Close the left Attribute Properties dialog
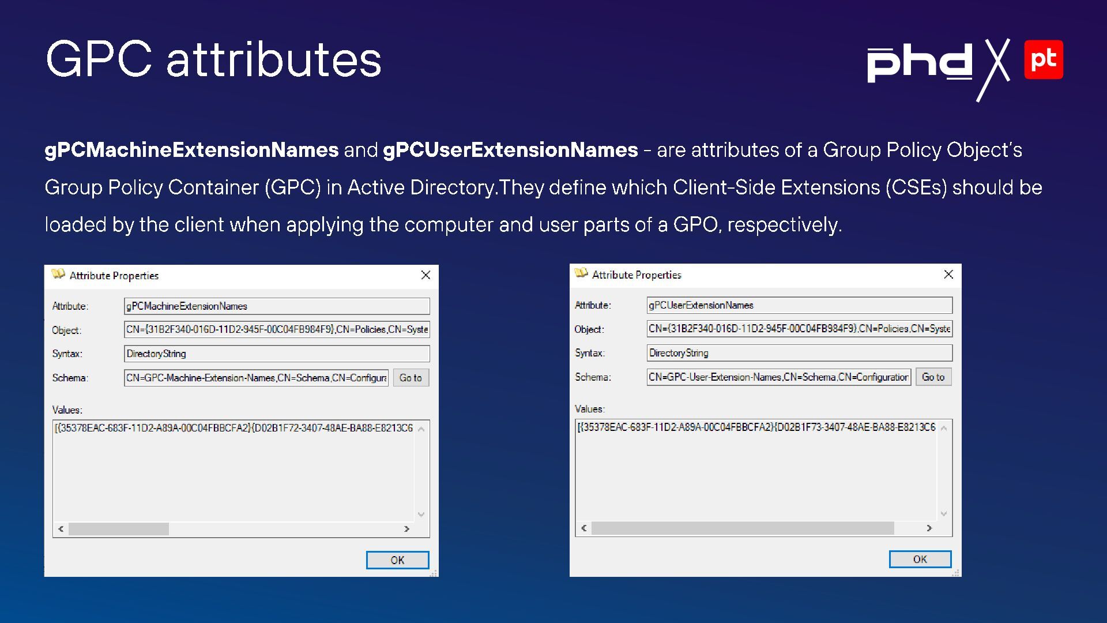Screen dimensions: 1107x623 click(426, 275)
